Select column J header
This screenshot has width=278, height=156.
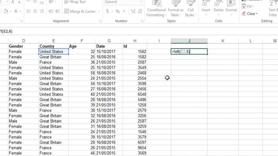[189, 41]
